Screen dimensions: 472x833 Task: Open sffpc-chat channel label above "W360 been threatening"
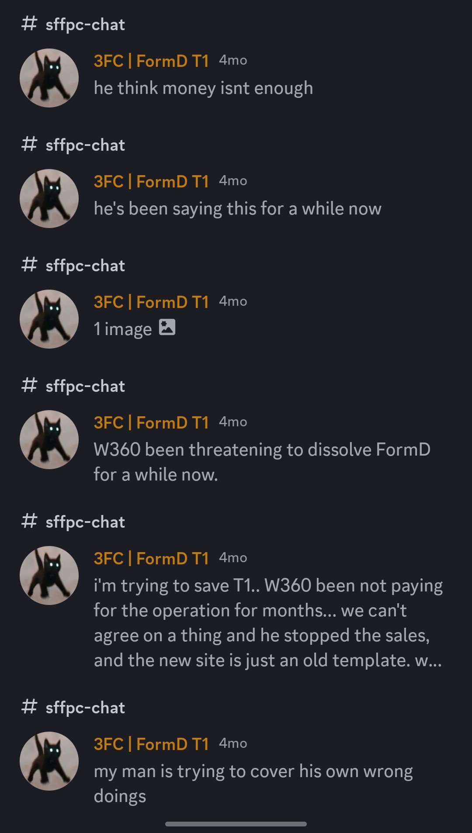[85, 386]
